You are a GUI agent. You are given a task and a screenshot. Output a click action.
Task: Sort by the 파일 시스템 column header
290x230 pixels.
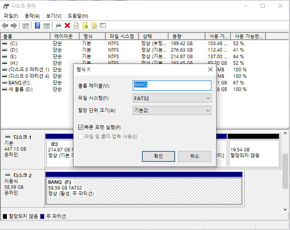(x=122, y=36)
